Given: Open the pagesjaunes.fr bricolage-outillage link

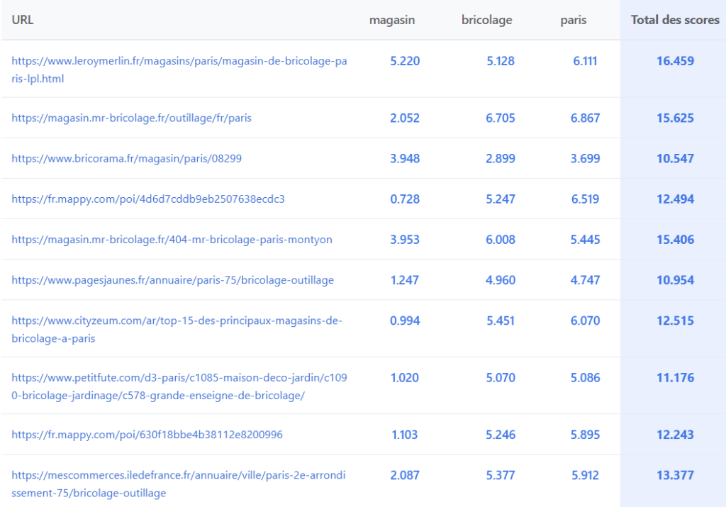Looking at the screenshot, I should (173, 279).
